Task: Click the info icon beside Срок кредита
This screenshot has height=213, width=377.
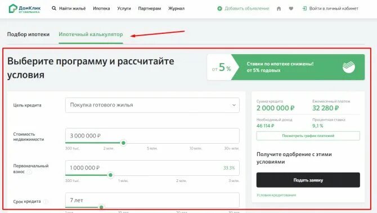Action: pos(46,201)
